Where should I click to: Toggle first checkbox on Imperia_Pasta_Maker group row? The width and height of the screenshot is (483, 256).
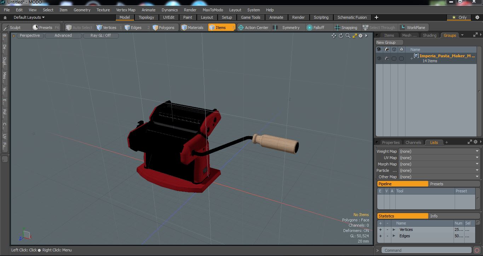(394, 58)
